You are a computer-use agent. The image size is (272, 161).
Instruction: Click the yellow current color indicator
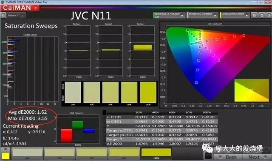(5, 156)
